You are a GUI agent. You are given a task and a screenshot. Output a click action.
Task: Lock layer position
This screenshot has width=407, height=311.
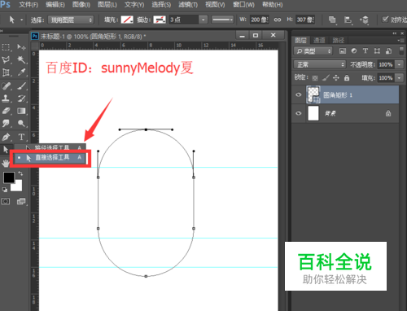[336, 78]
